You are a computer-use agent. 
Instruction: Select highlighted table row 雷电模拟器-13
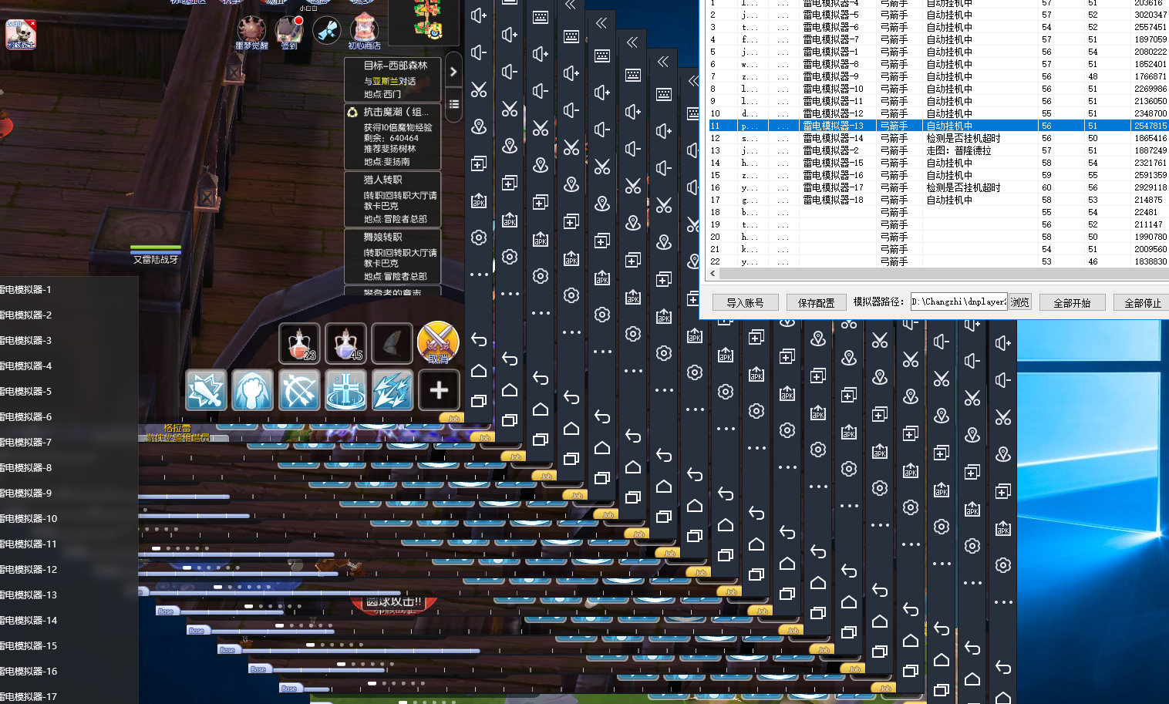pyautogui.click(x=938, y=126)
